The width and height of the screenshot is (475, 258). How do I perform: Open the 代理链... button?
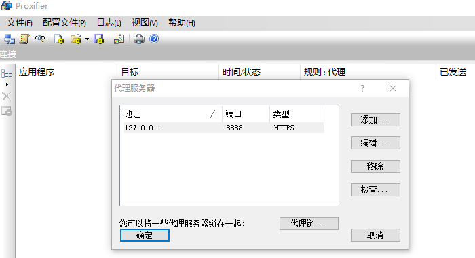[x=309, y=224]
